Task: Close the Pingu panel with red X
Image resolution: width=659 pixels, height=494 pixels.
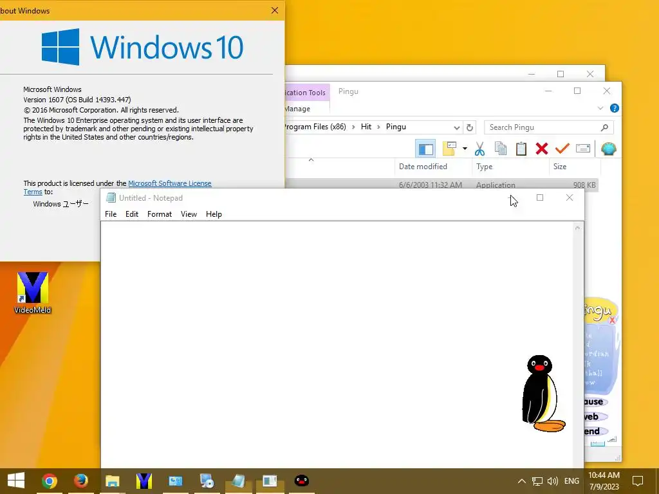Action: pyautogui.click(x=613, y=320)
